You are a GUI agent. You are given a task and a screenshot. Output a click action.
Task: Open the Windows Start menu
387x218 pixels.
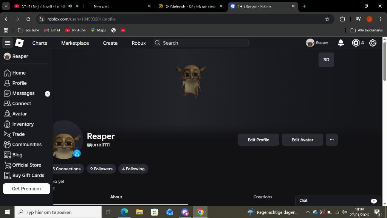point(7,212)
